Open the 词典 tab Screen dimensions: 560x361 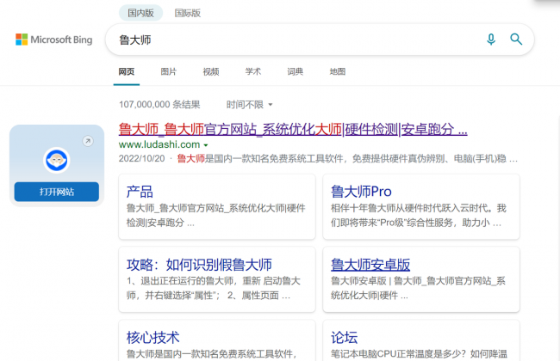point(295,71)
